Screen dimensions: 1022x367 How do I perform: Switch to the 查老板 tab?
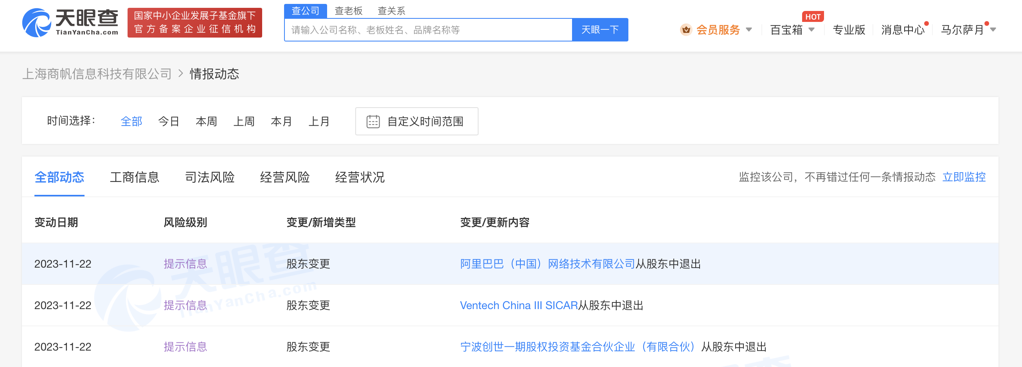pyautogui.click(x=348, y=11)
